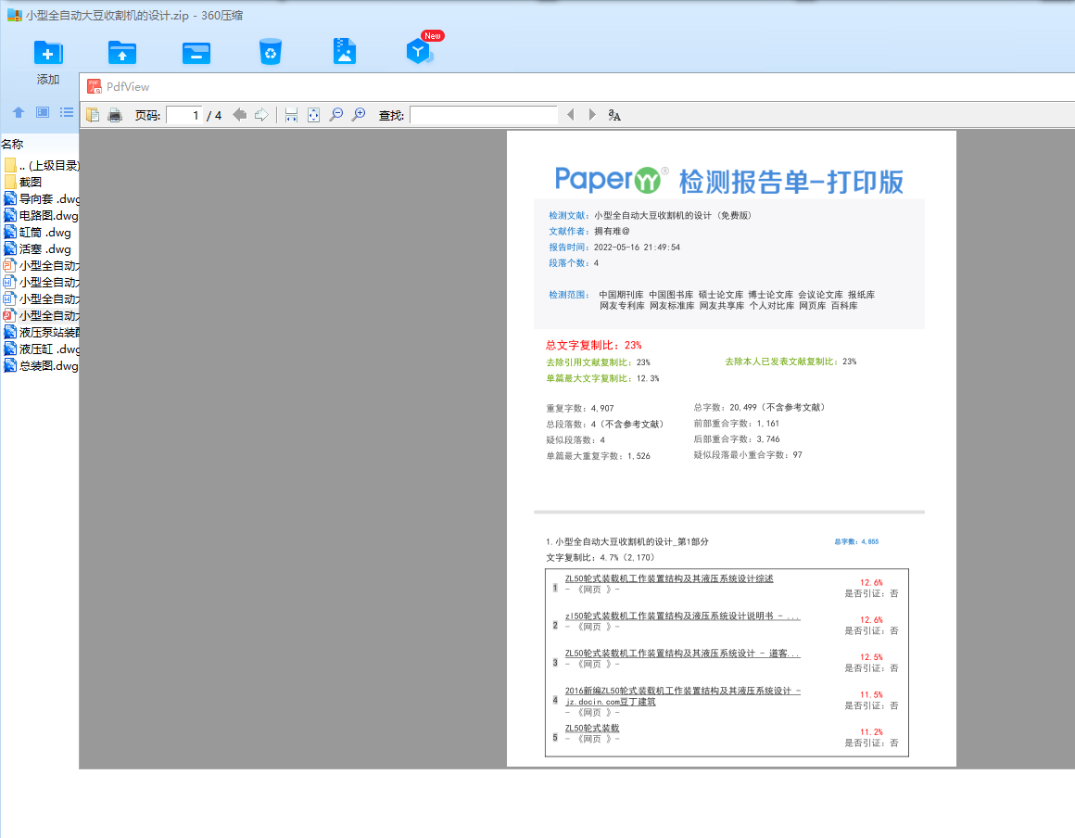1075x838 pixels.
Task: Click the report time 2022-05-16 21:49:54
Action: tap(637, 247)
